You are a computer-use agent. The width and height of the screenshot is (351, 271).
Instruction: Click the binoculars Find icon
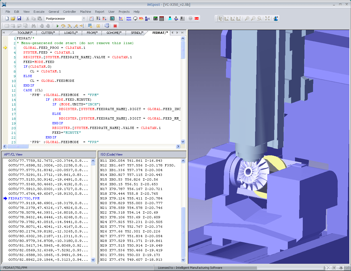click(34, 26)
